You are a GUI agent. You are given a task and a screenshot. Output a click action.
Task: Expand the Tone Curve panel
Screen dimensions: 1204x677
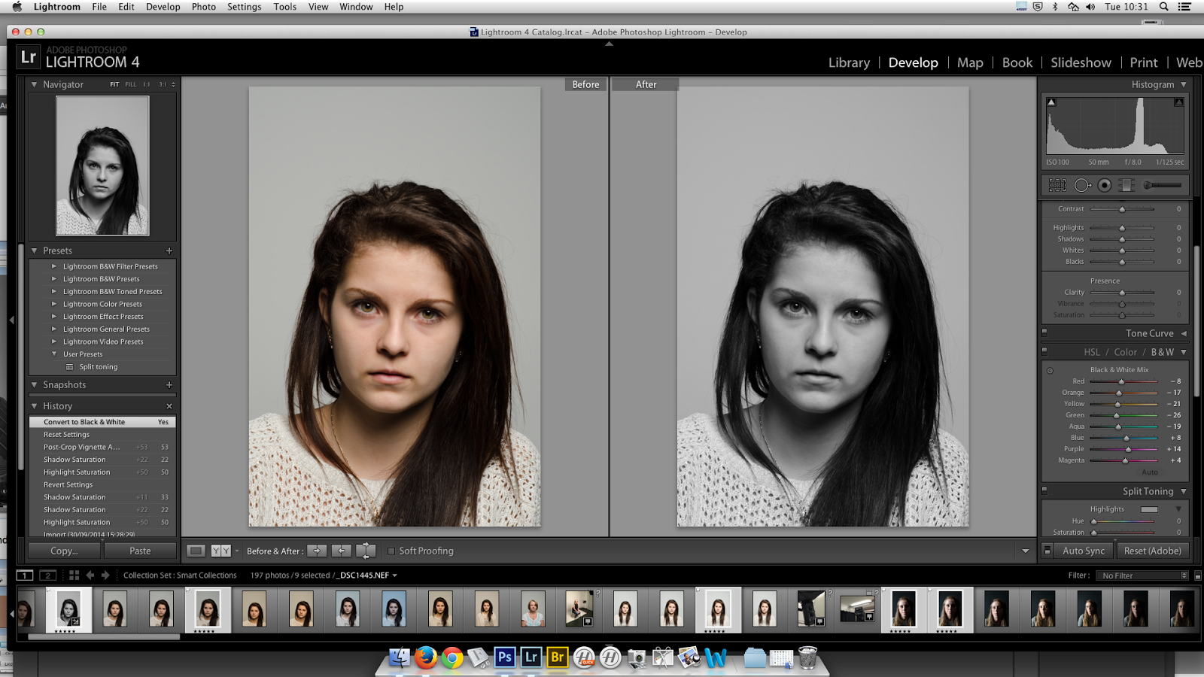pyautogui.click(x=1184, y=333)
